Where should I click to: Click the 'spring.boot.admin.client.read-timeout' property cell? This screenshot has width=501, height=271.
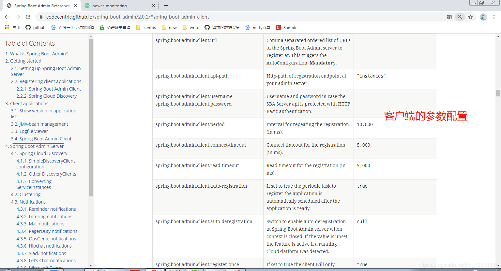208,169
